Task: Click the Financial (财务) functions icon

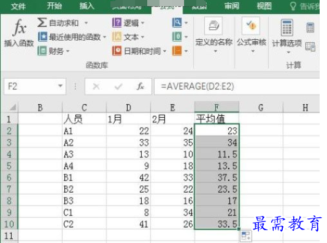Action: (x=42, y=51)
